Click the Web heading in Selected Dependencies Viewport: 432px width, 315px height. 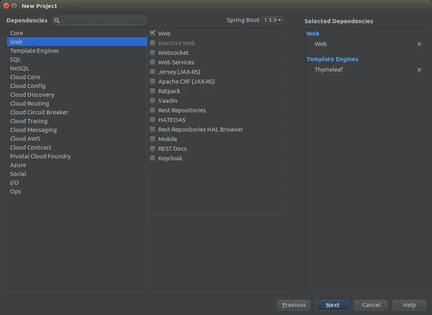(x=313, y=34)
